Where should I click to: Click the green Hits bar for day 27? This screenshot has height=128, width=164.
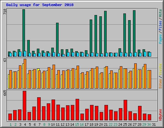(x=134, y=33)
